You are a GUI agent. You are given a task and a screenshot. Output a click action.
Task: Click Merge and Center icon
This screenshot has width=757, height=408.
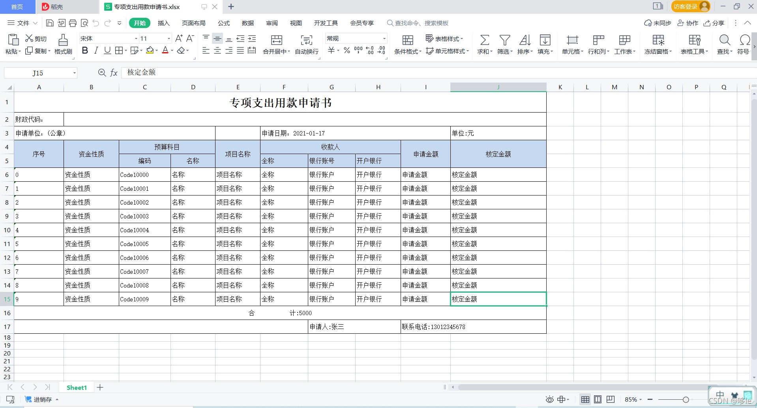[277, 40]
